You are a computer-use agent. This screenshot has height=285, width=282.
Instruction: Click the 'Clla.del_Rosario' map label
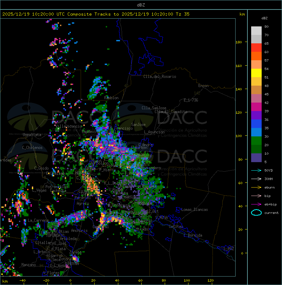pyautogui.click(x=160, y=76)
